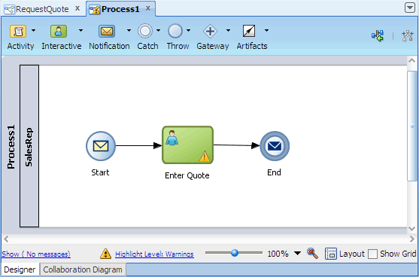This screenshot has width=419, height=277.
Task: Switch to the Collaboration Diagram tab
Action: (83, 269)
